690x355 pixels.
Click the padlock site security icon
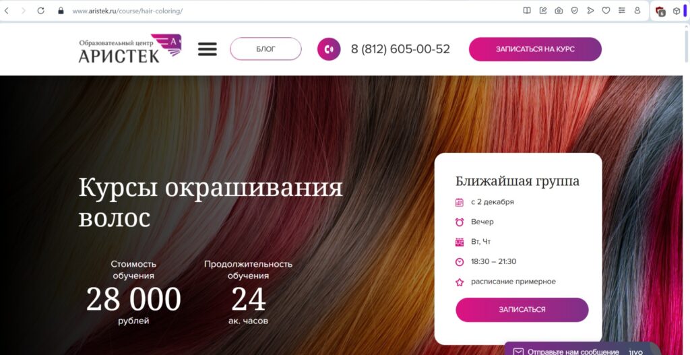[61, 11]
